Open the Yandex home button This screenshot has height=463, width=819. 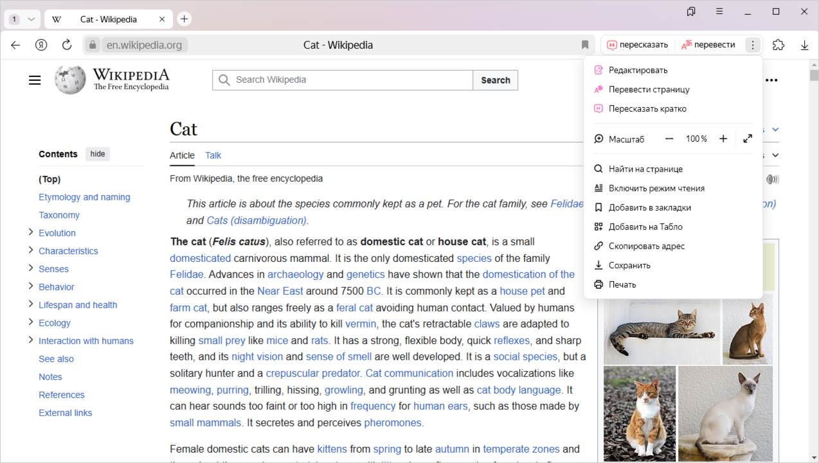41,45
